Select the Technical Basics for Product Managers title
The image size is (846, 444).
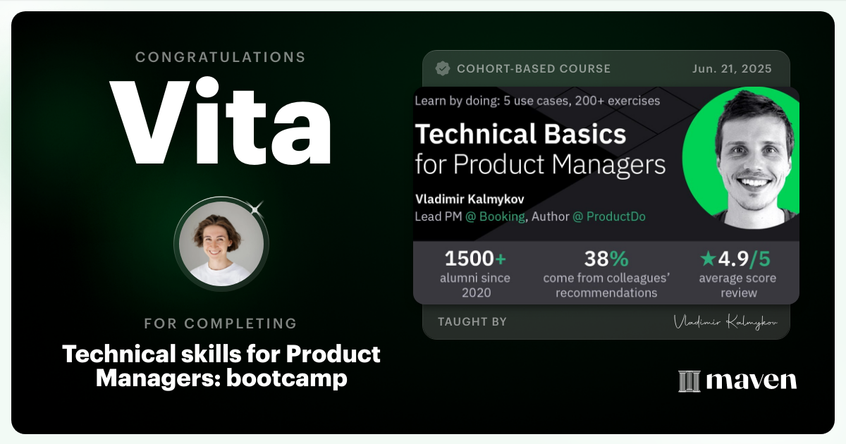(x=540, y=149)
